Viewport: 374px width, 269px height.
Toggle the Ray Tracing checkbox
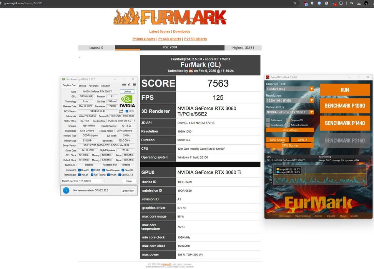(92, 175)
